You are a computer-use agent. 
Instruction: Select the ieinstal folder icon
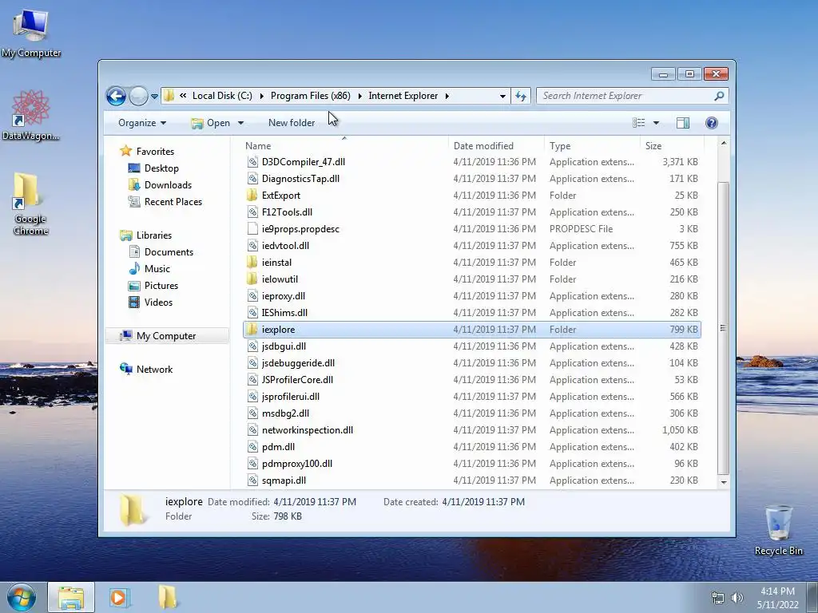(x=252, y=262)
